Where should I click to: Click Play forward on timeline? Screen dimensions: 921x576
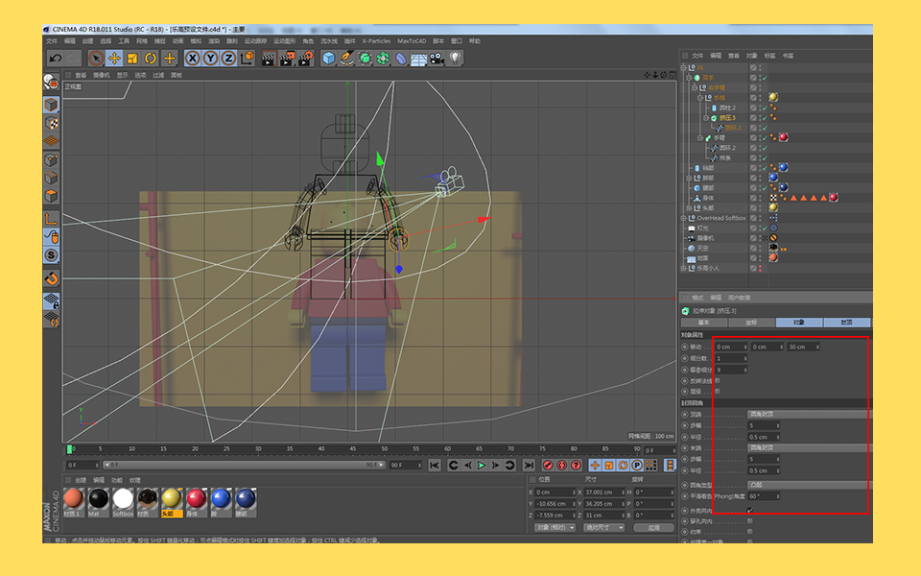click(482, 465)
